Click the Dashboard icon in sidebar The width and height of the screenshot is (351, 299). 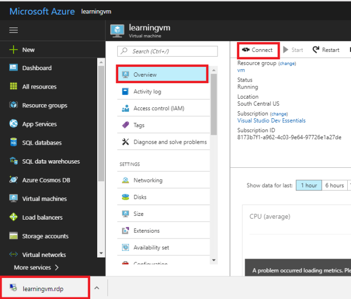pos(13,67)
